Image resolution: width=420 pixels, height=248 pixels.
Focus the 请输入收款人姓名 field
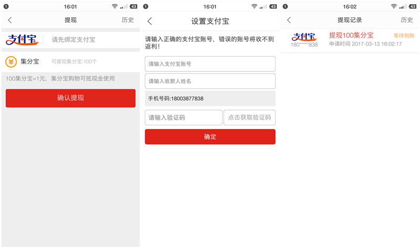click(x=210, y=81)
